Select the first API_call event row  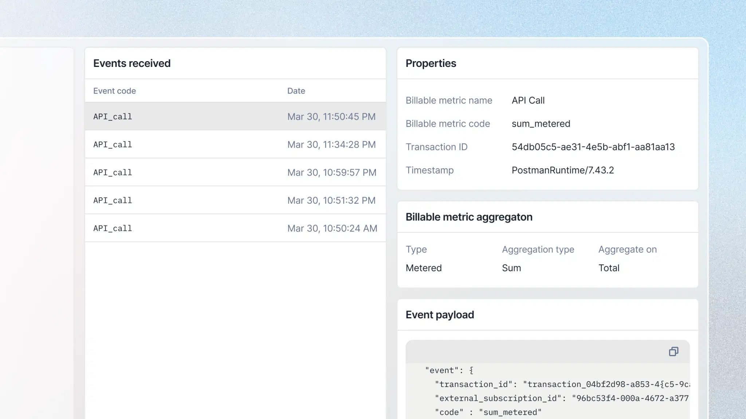[x=235, y=116]
